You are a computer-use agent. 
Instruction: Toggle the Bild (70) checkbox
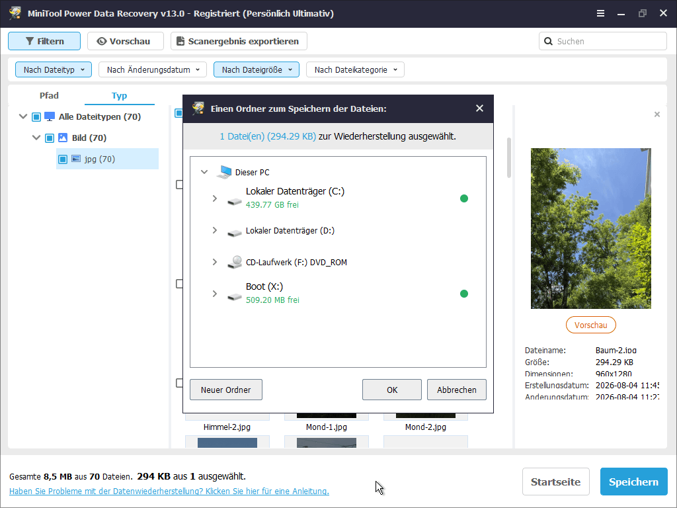pos(50,138)
